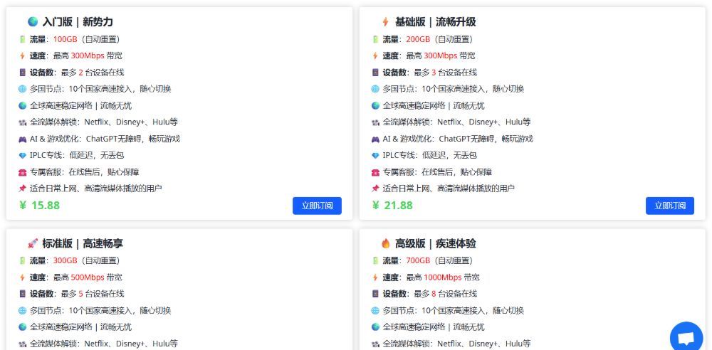Click 专属客服 line in 入门版 card
This screenshot has height=350, width=712.
coord(85,172)
